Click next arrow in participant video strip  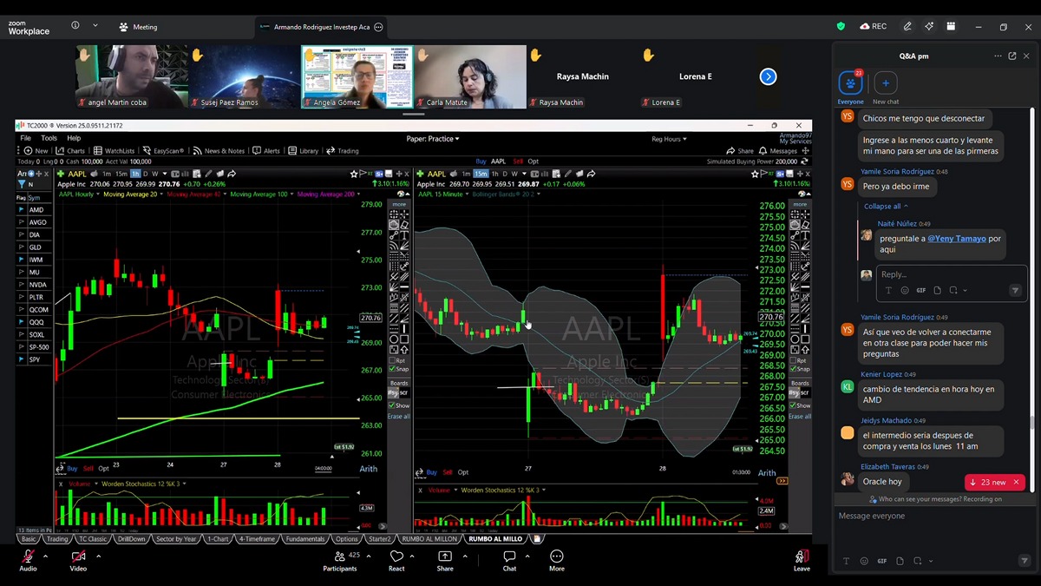(768, 76)
